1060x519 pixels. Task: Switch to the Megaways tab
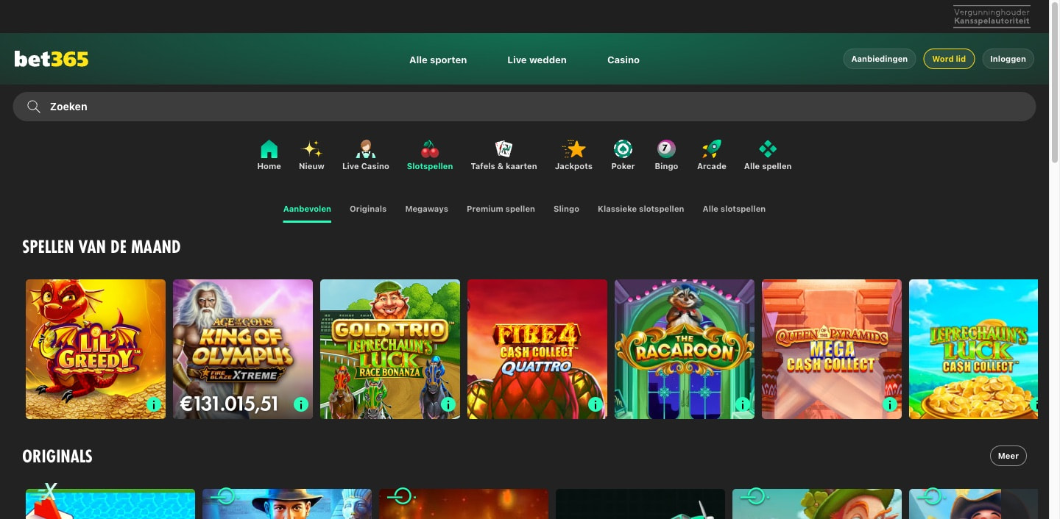(427, 209)
